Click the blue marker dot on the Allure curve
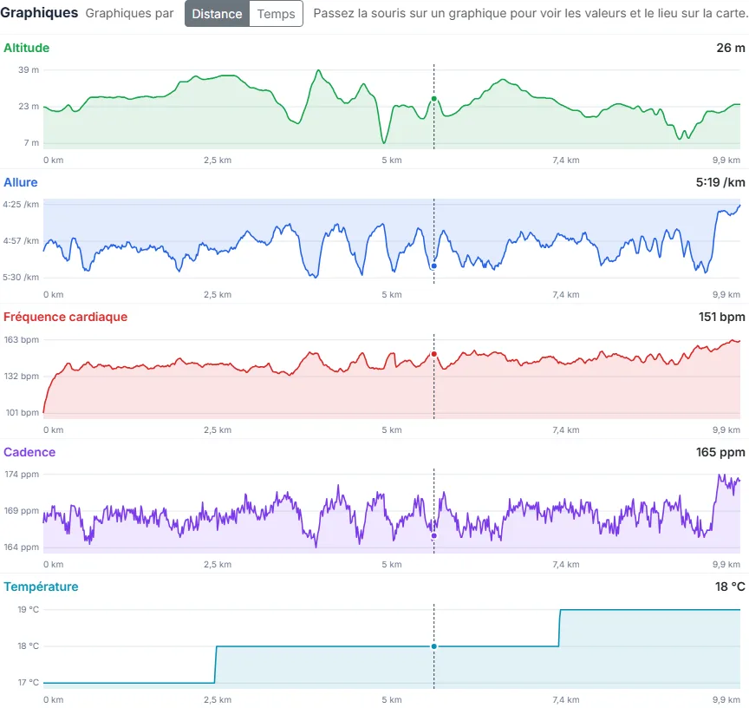Viewport: 749px width, 708px height. 433,265
